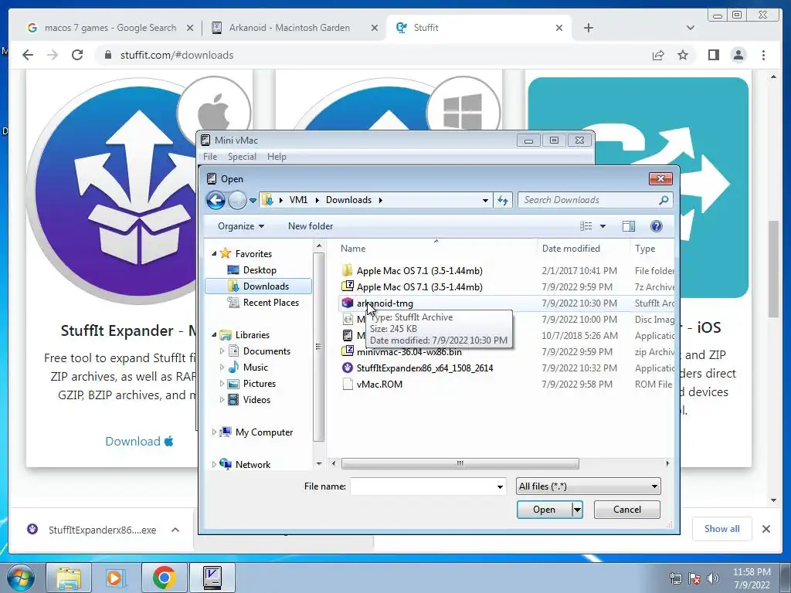Open the Special menu in Mini vMac
Viewport: 791px width, 593px height.
[x=242, y=157]
